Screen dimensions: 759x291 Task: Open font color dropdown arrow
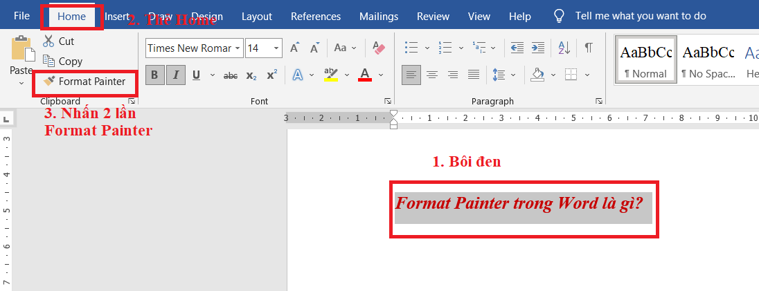(x=381, y=75)
